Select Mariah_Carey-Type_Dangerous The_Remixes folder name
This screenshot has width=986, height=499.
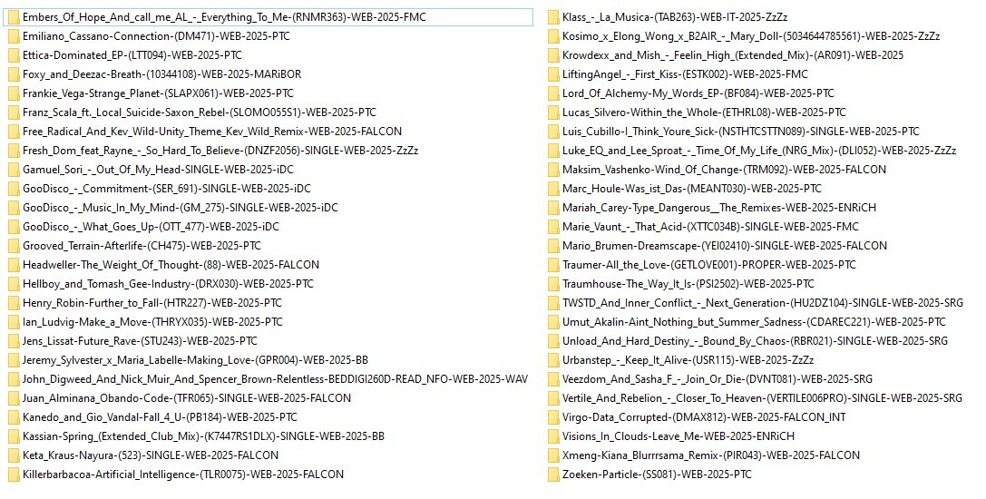pos(718,208)
